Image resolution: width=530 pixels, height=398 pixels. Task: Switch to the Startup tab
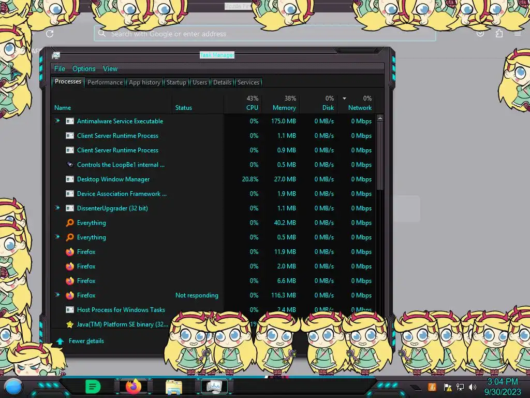point(176,82)
